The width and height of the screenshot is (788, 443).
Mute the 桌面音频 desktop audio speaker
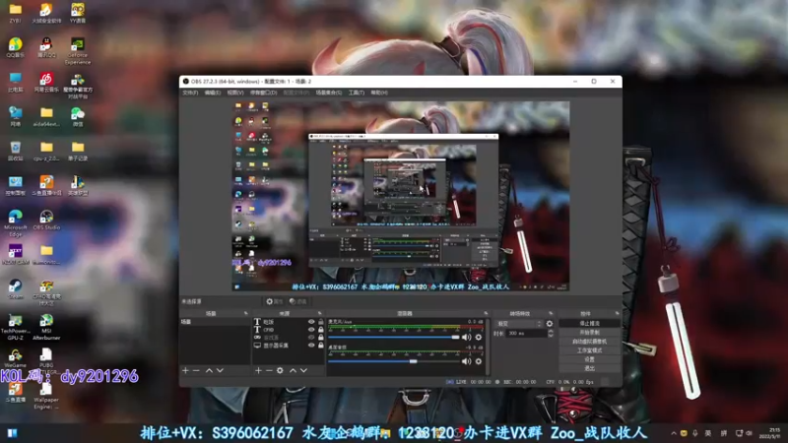(x=466, y=361)
